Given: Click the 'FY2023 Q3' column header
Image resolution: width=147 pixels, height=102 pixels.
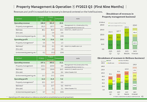Looking at the screenshot, I should [50, 19].
